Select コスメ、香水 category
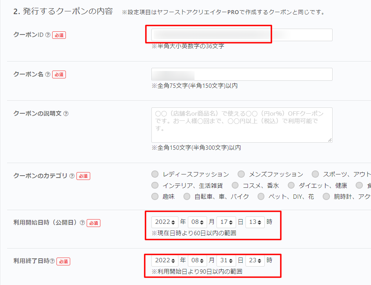371x285 pixels. pyautogui.click(x=235, y=185)
